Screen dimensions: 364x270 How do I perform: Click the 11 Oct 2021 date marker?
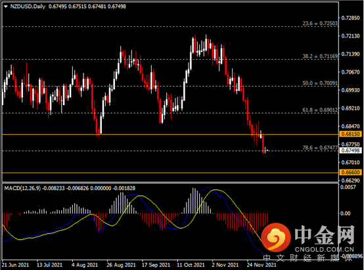click(191, 265)
